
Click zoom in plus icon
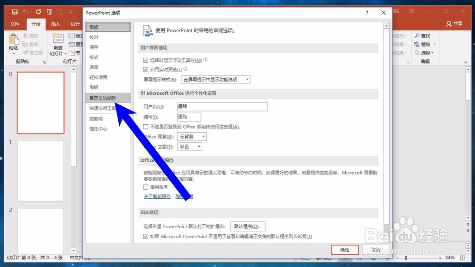tap(440, 258)
